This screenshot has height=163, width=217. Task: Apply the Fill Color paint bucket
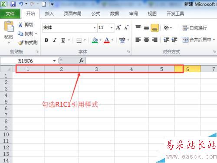pos(95,40)
